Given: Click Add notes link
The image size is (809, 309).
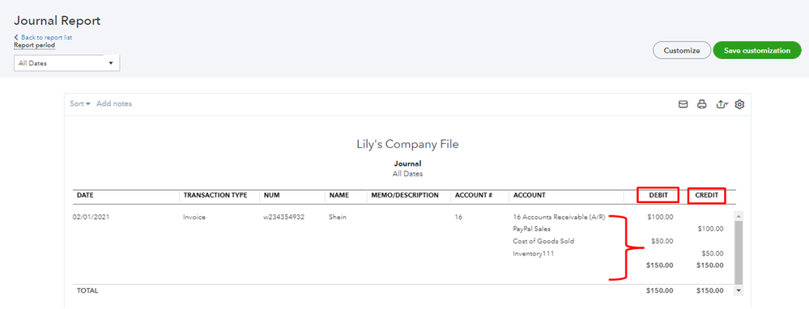Looking at the screenshot, I should 114,104.
